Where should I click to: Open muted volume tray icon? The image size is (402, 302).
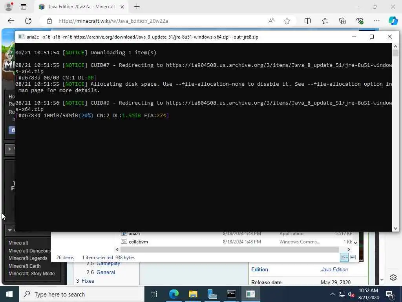point(351,294)
